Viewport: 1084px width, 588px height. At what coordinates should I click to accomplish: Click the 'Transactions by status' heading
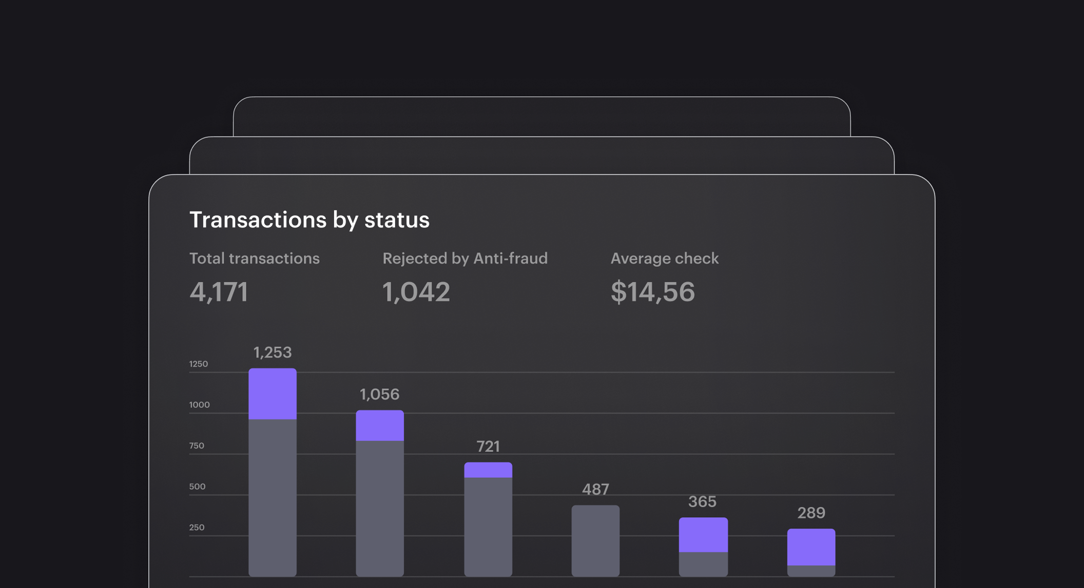coord(309,220)
